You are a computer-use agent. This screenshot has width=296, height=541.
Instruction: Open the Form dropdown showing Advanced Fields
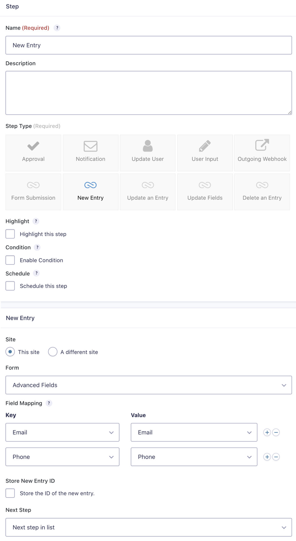149,385
